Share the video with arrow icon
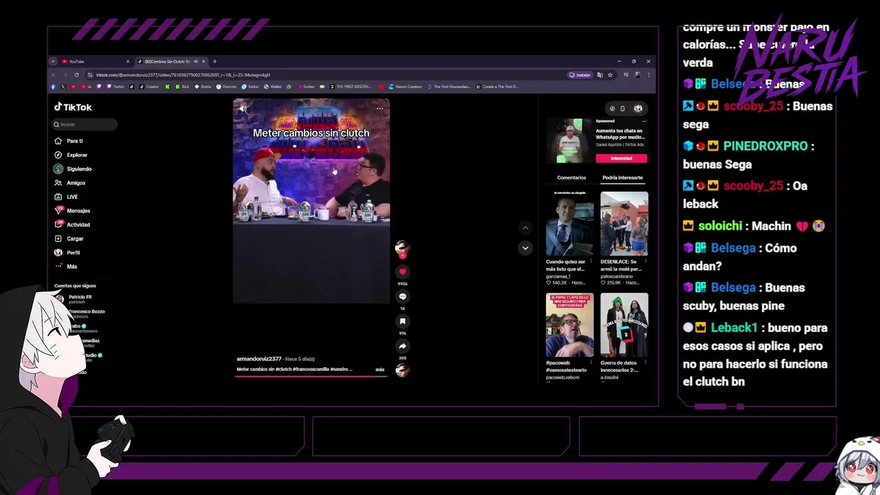 [x=403, y=346]
